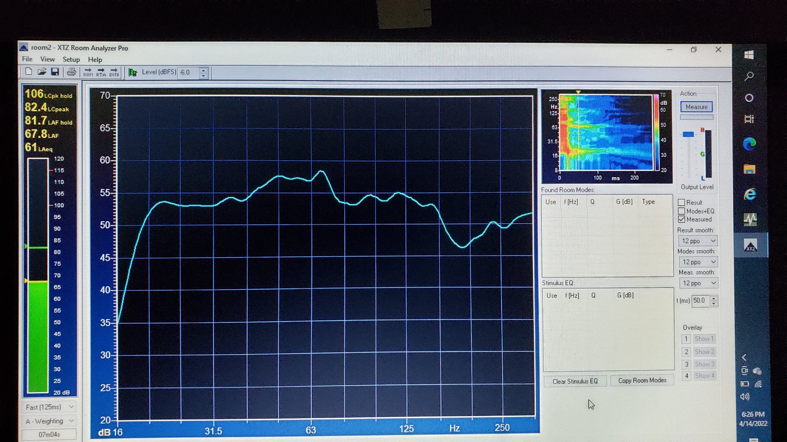The height and width of the screenshot is (442, 787).
Task: Open Windows search from taskbar
Action: 749,76
